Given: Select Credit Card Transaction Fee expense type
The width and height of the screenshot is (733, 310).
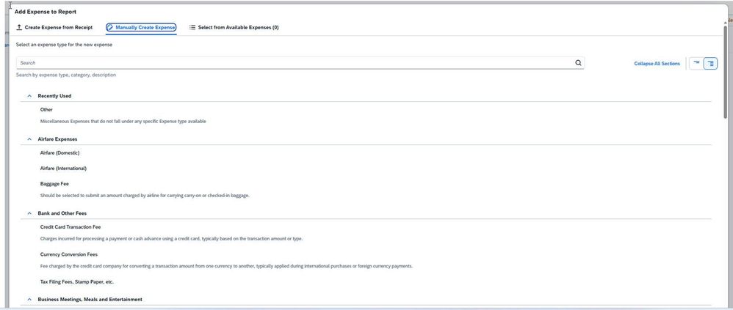Looking at the screenshot, I should (71, 227).
